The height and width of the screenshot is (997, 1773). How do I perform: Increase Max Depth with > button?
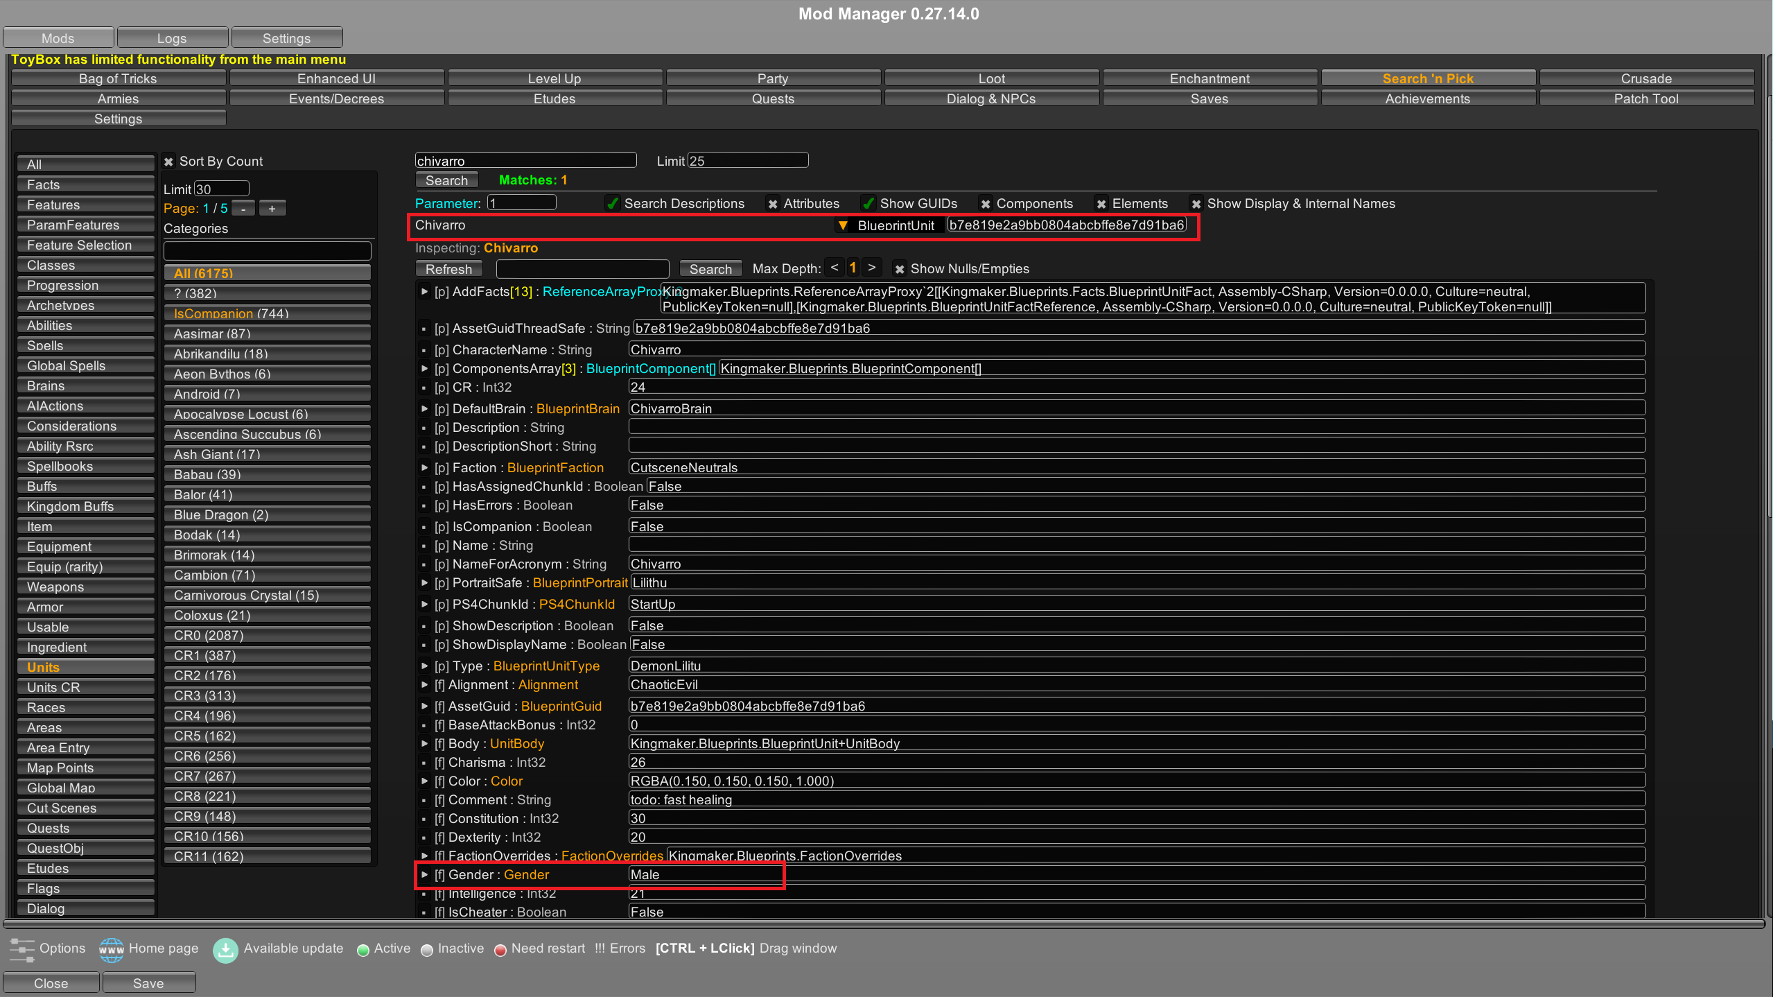(x=872, y=268)
